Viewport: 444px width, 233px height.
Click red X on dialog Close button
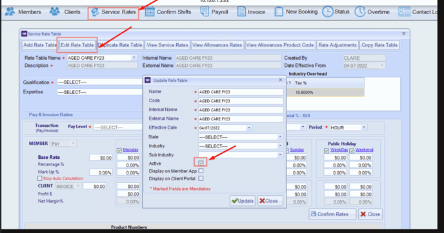tap(262, 201)
